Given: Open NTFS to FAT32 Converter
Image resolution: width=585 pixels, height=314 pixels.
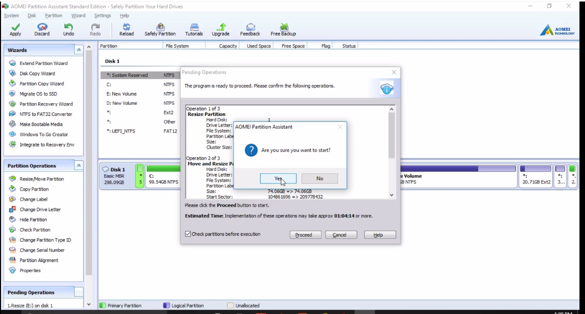Looking at the screenshot, I should [x=46, y=114].
